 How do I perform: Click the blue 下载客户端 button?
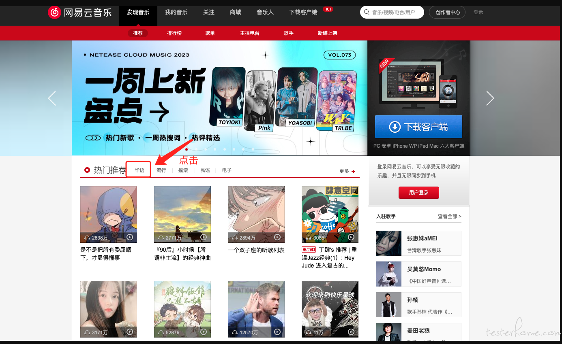point(418,127)
